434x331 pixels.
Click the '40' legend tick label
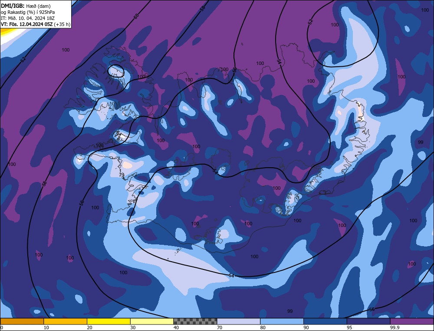176,328
